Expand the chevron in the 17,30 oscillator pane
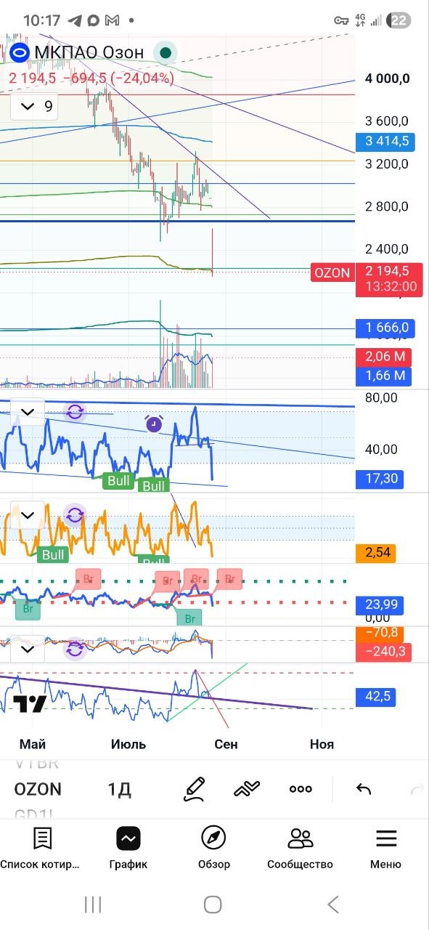The width and height of the screenshot is (429, 930). pyautogui.click(x=28, y=412)
